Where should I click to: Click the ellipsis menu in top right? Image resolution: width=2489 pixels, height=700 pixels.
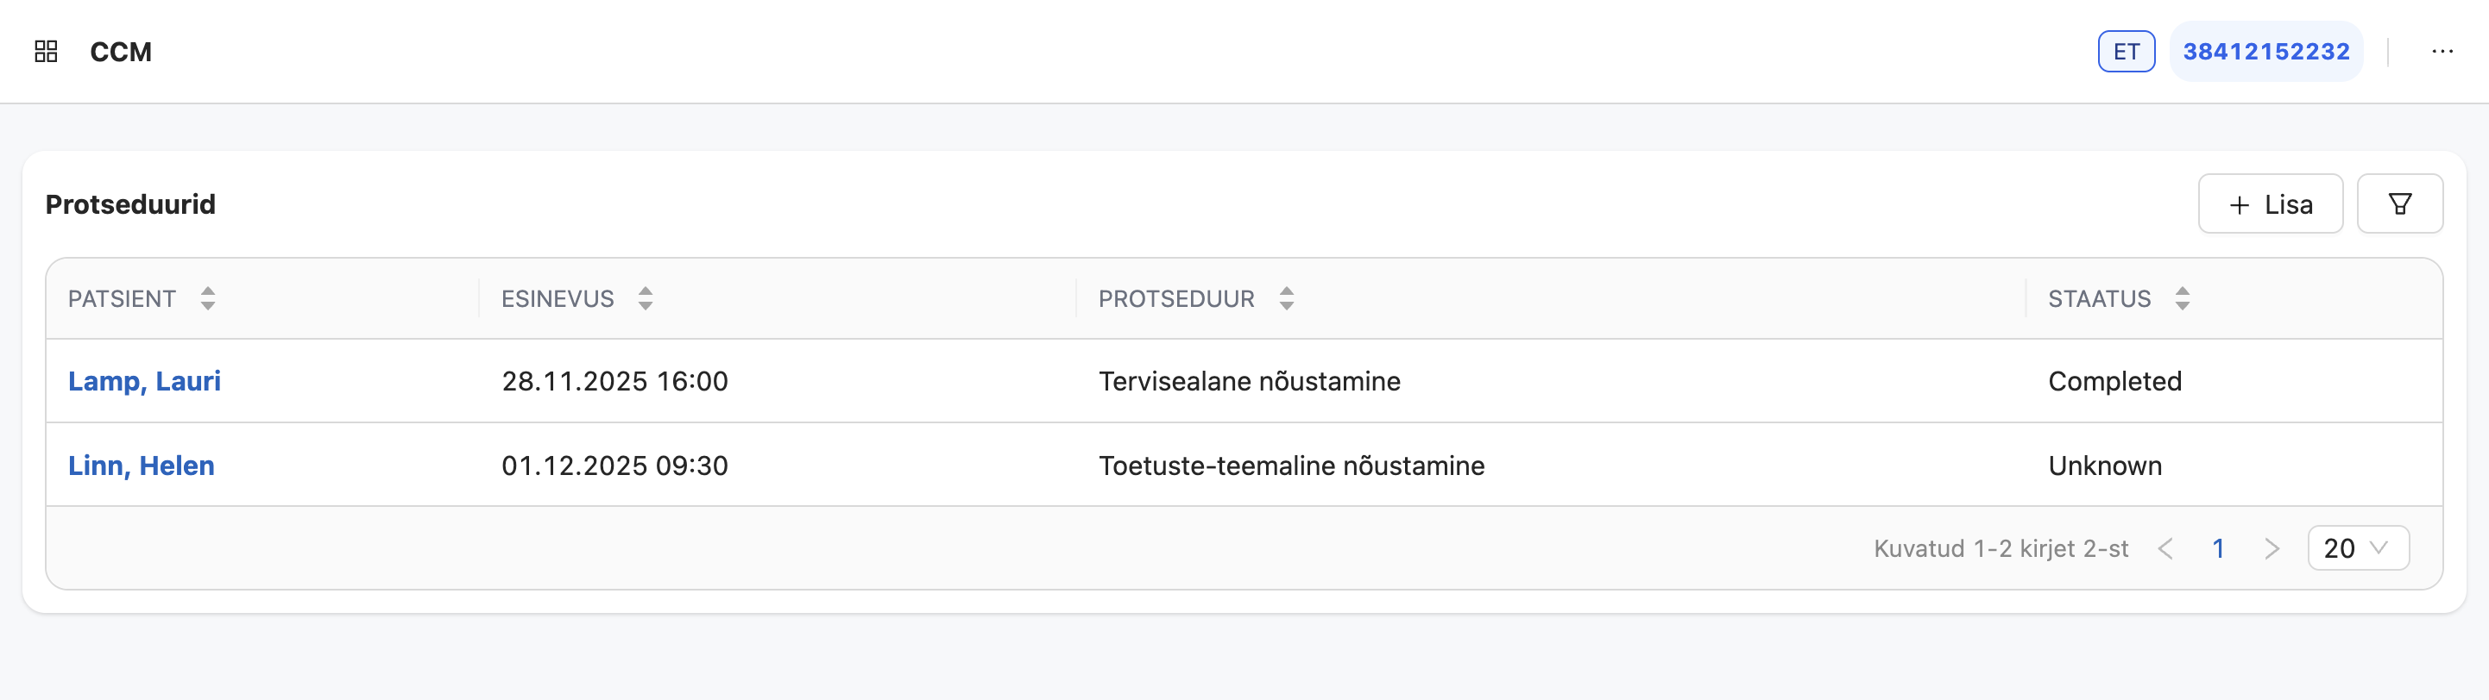[x=2443, y=51]
